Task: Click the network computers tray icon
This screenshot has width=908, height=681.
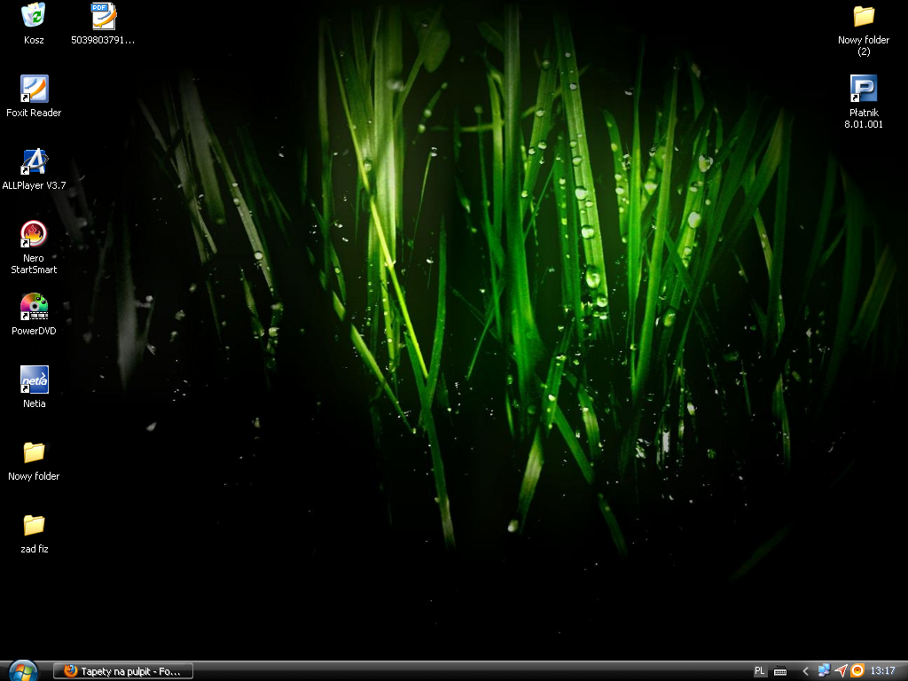Action: [x=824, y=670]
